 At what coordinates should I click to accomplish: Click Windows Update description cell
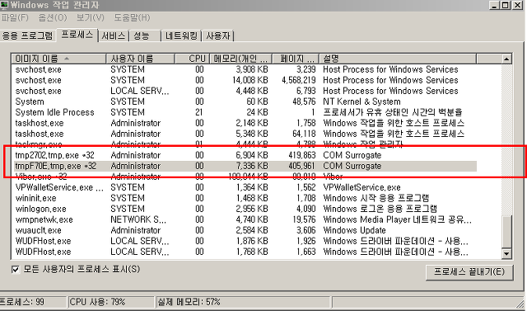[x=354, y=230]
